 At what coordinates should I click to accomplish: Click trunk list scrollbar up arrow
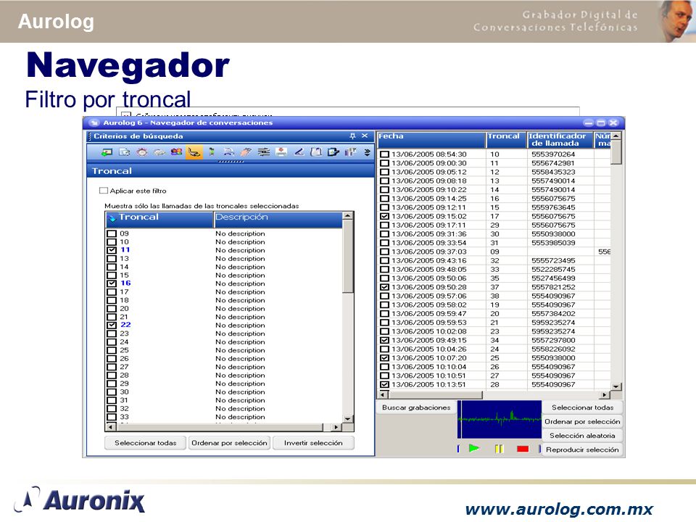point(348,216)
